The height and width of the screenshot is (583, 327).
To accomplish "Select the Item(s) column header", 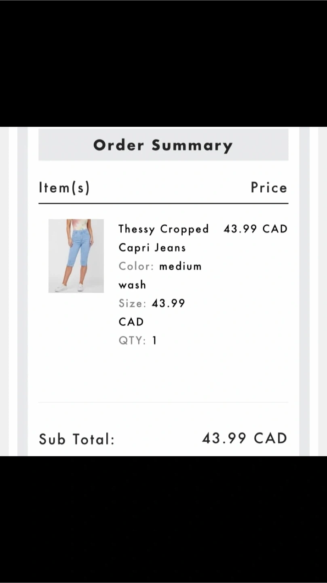I will [x=64, y=187].
